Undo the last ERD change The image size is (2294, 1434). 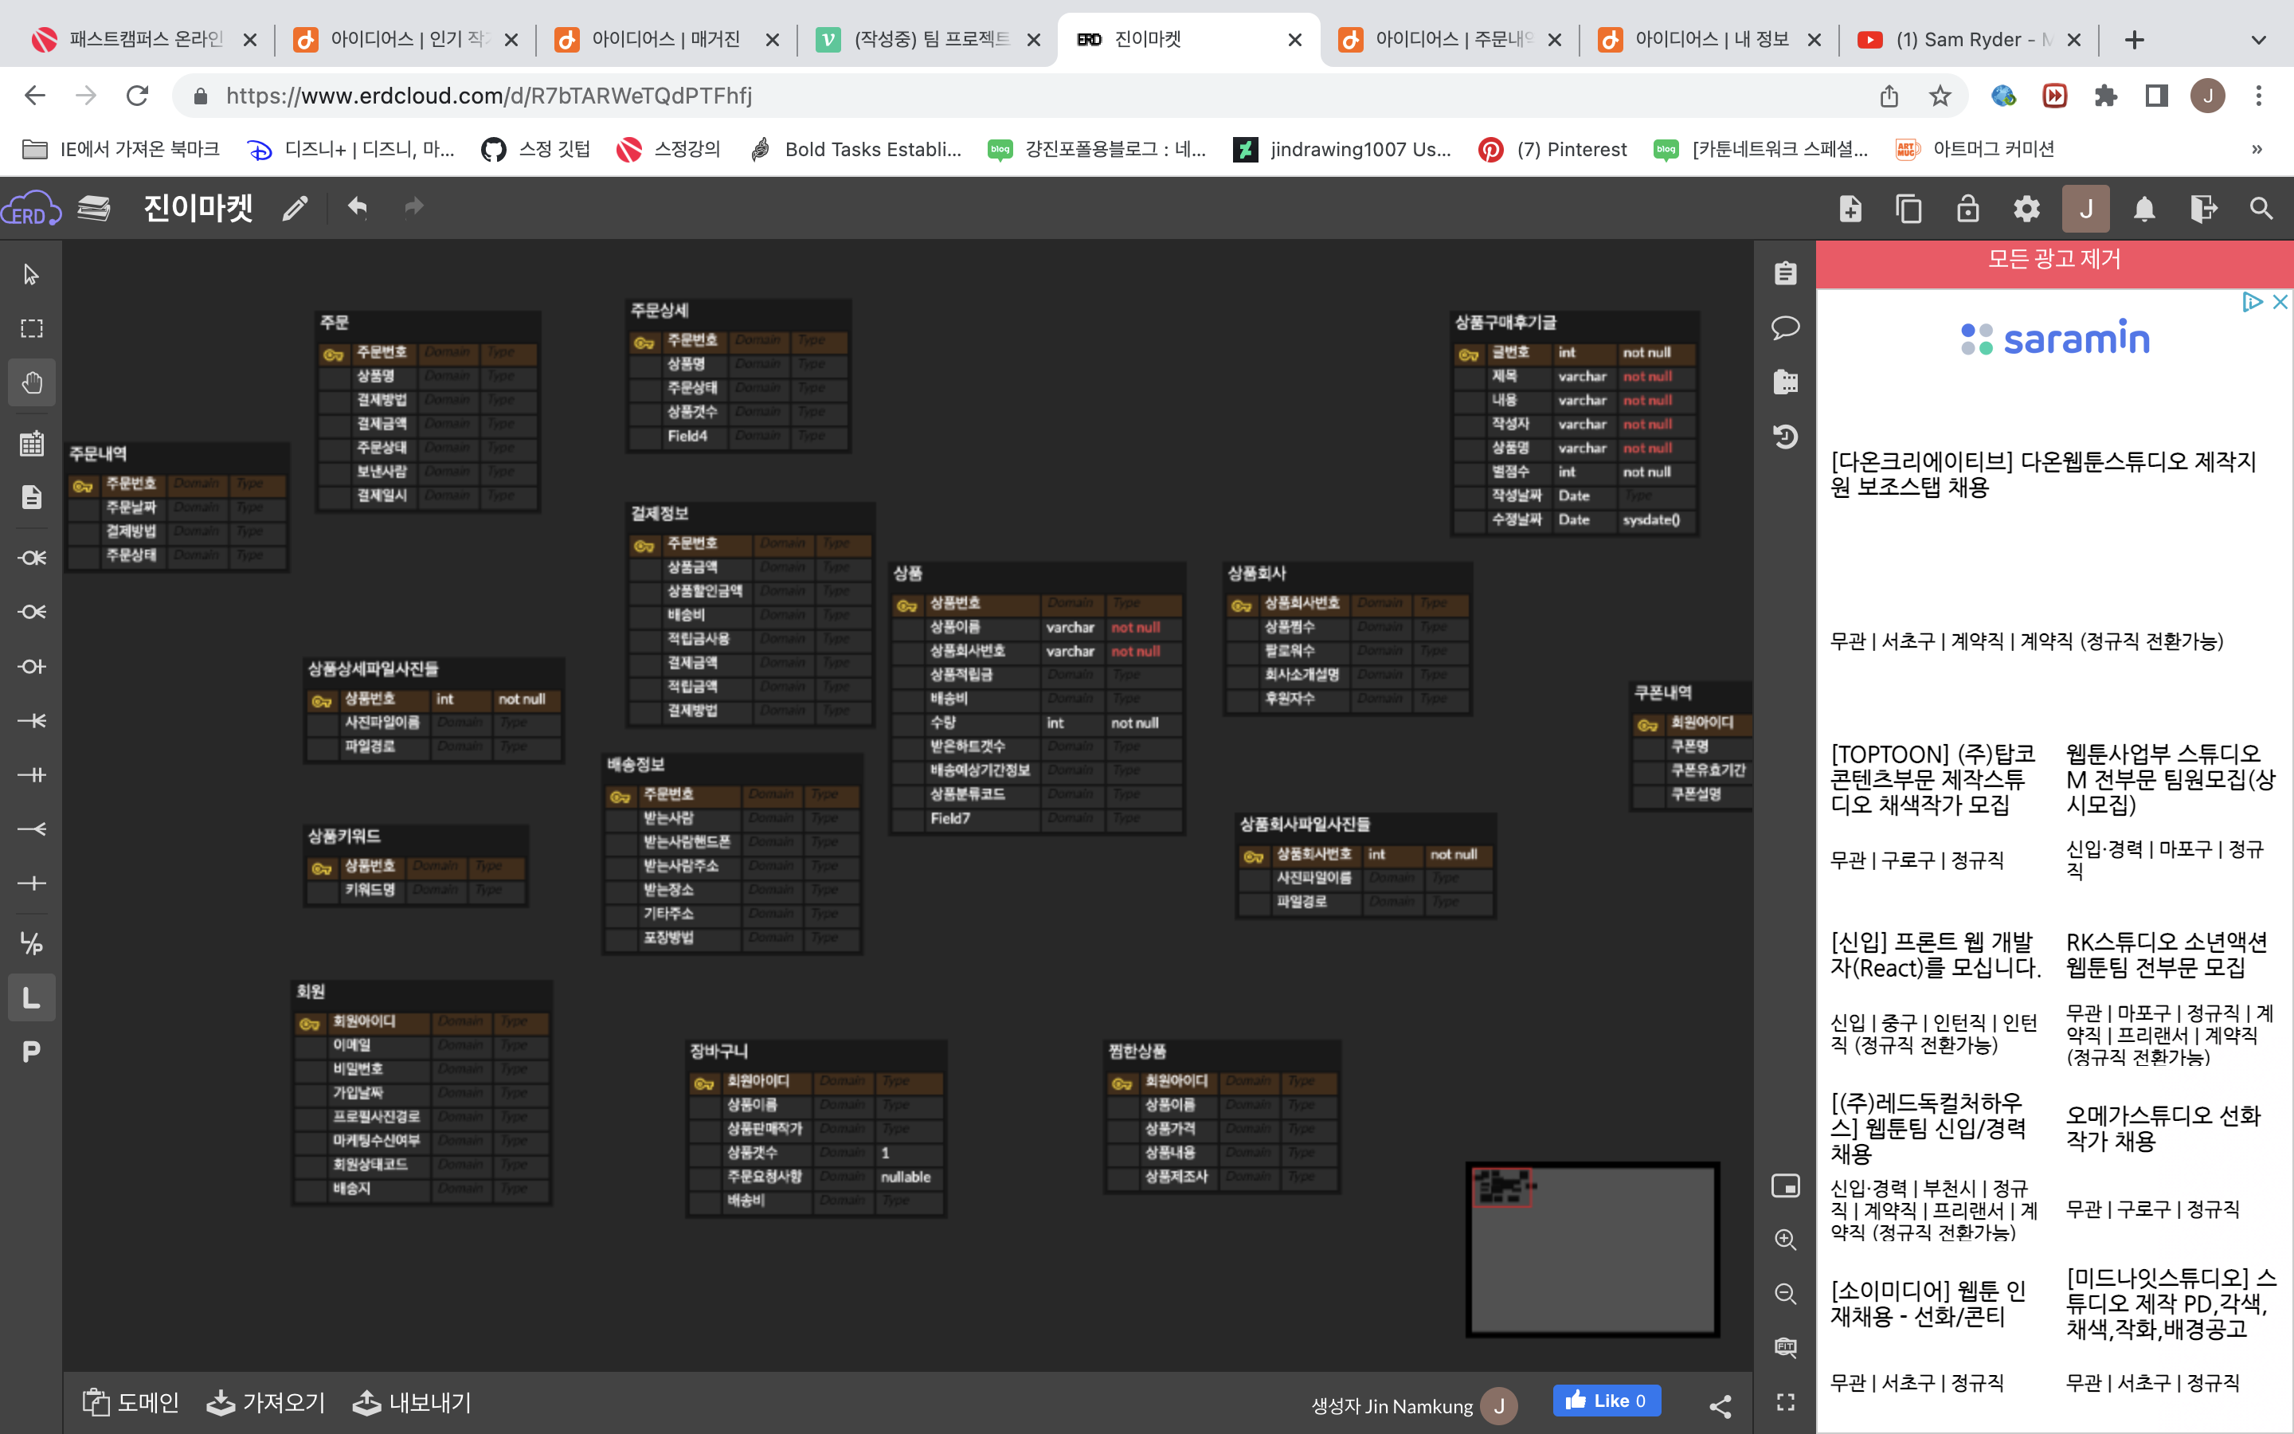coord(356,207)
